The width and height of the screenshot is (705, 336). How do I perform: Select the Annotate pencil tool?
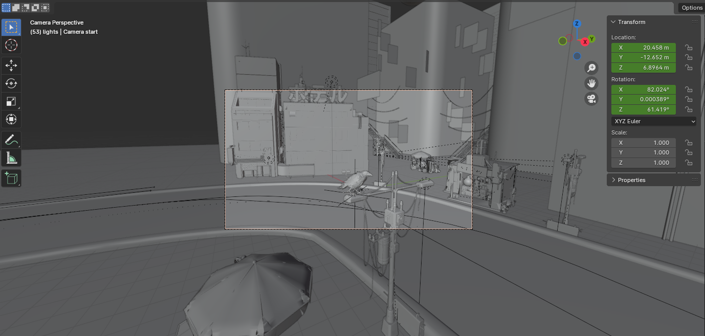click(11, 140)
